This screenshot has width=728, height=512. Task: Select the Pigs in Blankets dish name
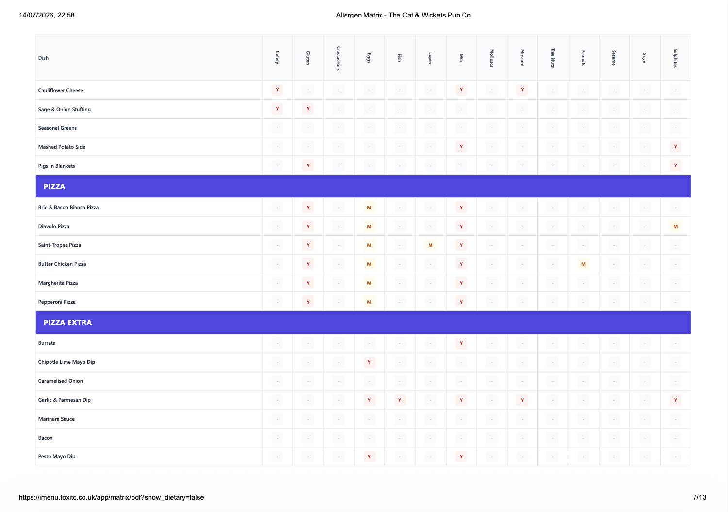click(x=57, y=166)
